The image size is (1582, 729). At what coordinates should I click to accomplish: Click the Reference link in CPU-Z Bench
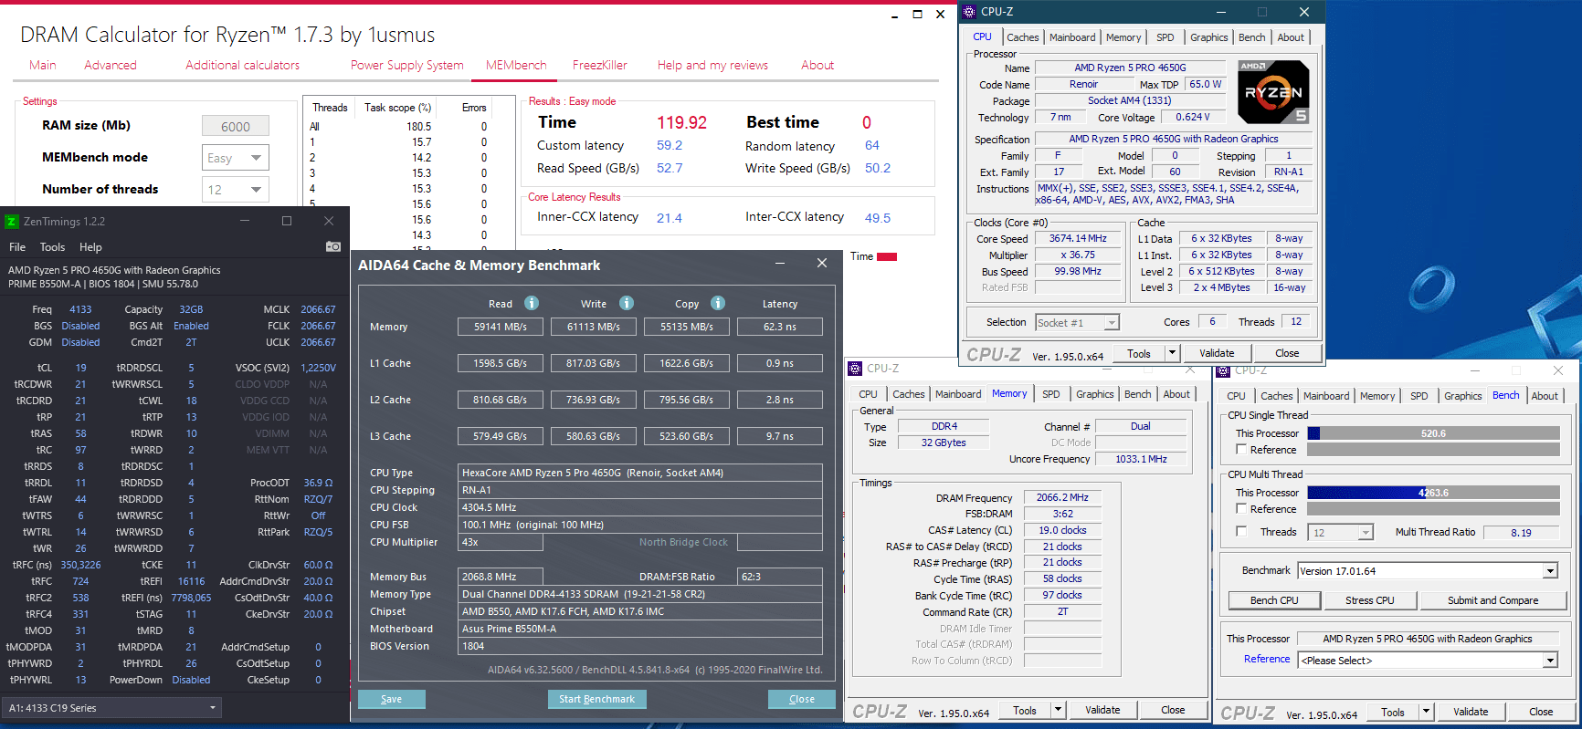point(1267,659)
